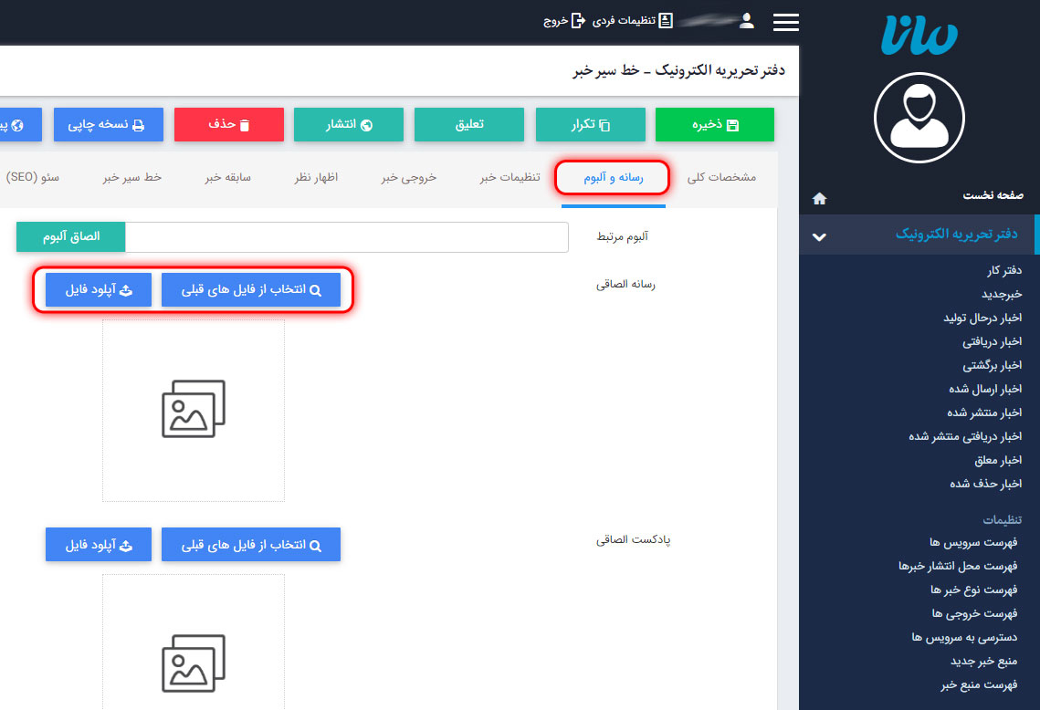Image resolution: width=1040 pixels, height=710 pixels.
Task: Open the hamburger menu in the top bar
Action: 785,22
